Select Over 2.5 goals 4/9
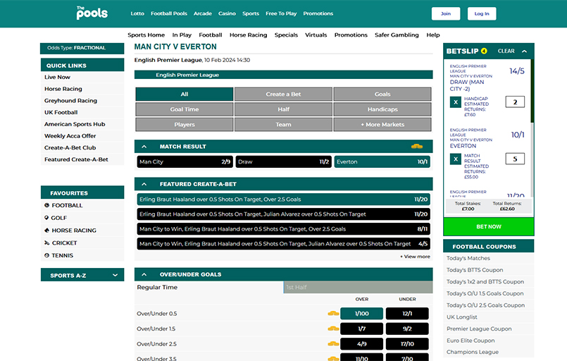This screenshot has height=361, width=567. (x=361, y=344)
